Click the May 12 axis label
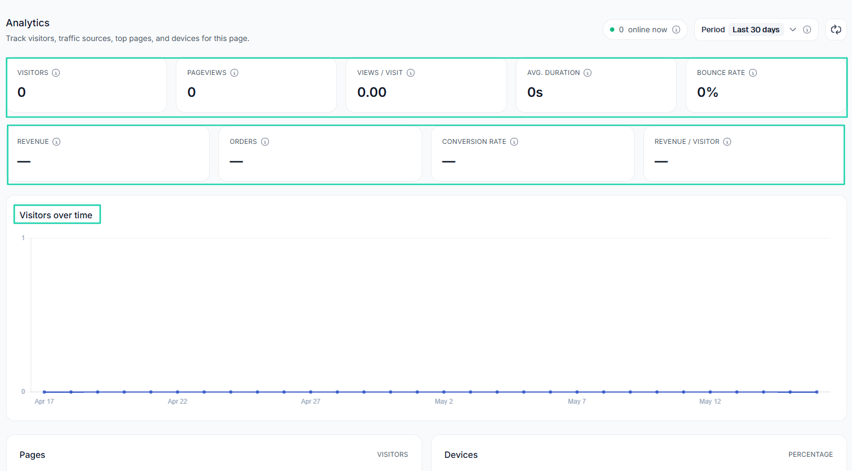Viewport: 852px width, 471px height. (x=710, y=402)
